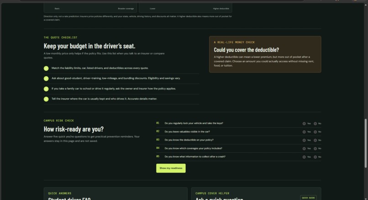The height and width of the screenshot is (200, 368).
Task: Pick No for knowing which coverages included
Action: [315, 148]
